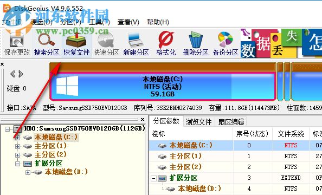Click the 主分区(1) disk icon in tree

point(27,146)
